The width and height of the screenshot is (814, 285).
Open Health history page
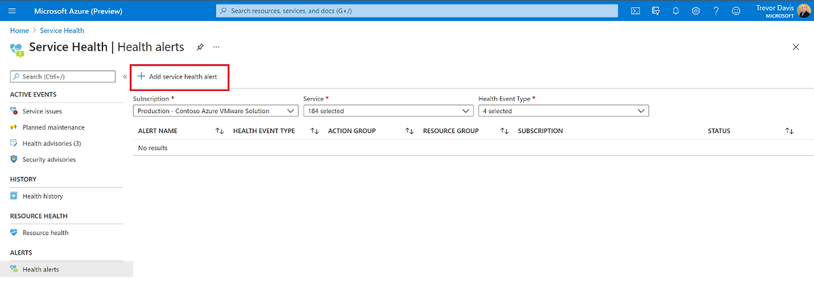tap(43, 196)
